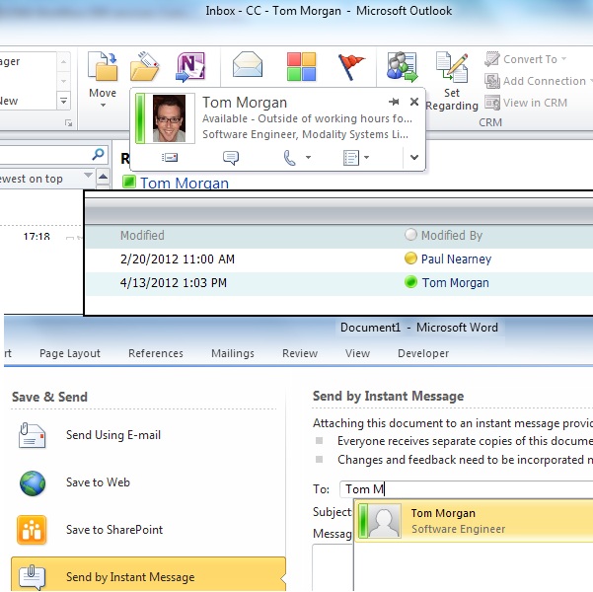Open the Move dropdown arrow
The height and width of the screenshot is (592, 593).
(x=103, y=106)
